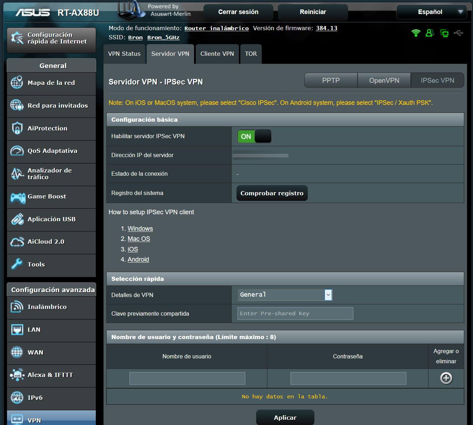473x425 pixels.
Task: Switch to the VPN Status tab
Action: 124,54
